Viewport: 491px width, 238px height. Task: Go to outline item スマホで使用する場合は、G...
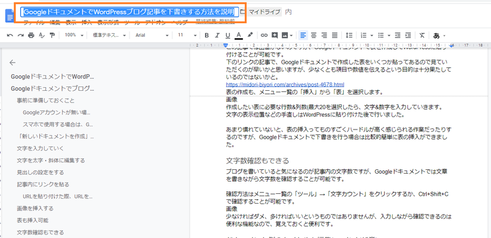coord(58,125)
